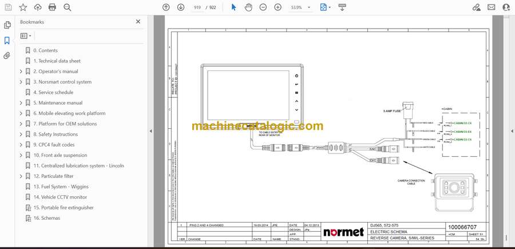Viewport: 515px width, 249px height.
Task: Zoom out with the minus button
Action: coord(263,7)
